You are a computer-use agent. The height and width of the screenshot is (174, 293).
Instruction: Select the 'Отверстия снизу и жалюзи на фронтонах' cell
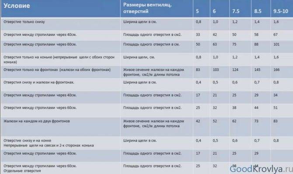(39, 83)
